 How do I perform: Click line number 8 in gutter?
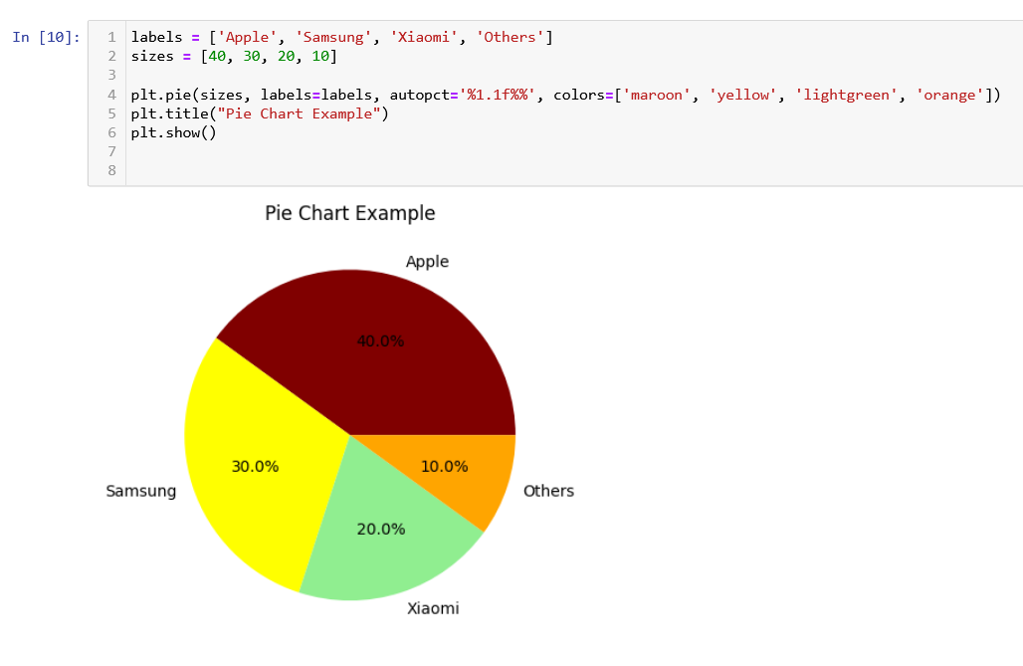(111, 170)
